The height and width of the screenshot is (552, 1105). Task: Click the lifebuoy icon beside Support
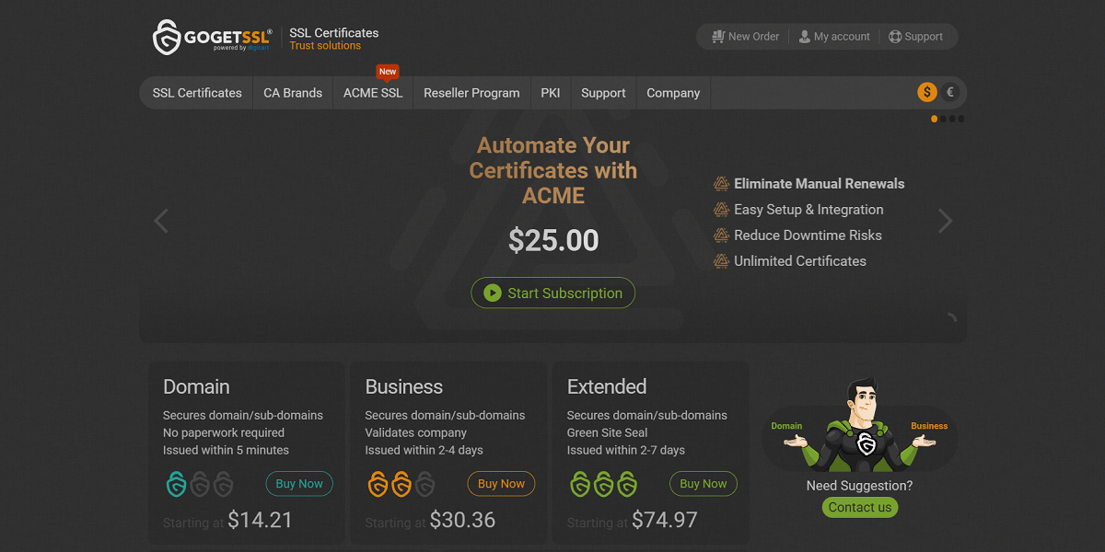pyautogui.click(x=895, y=37)
